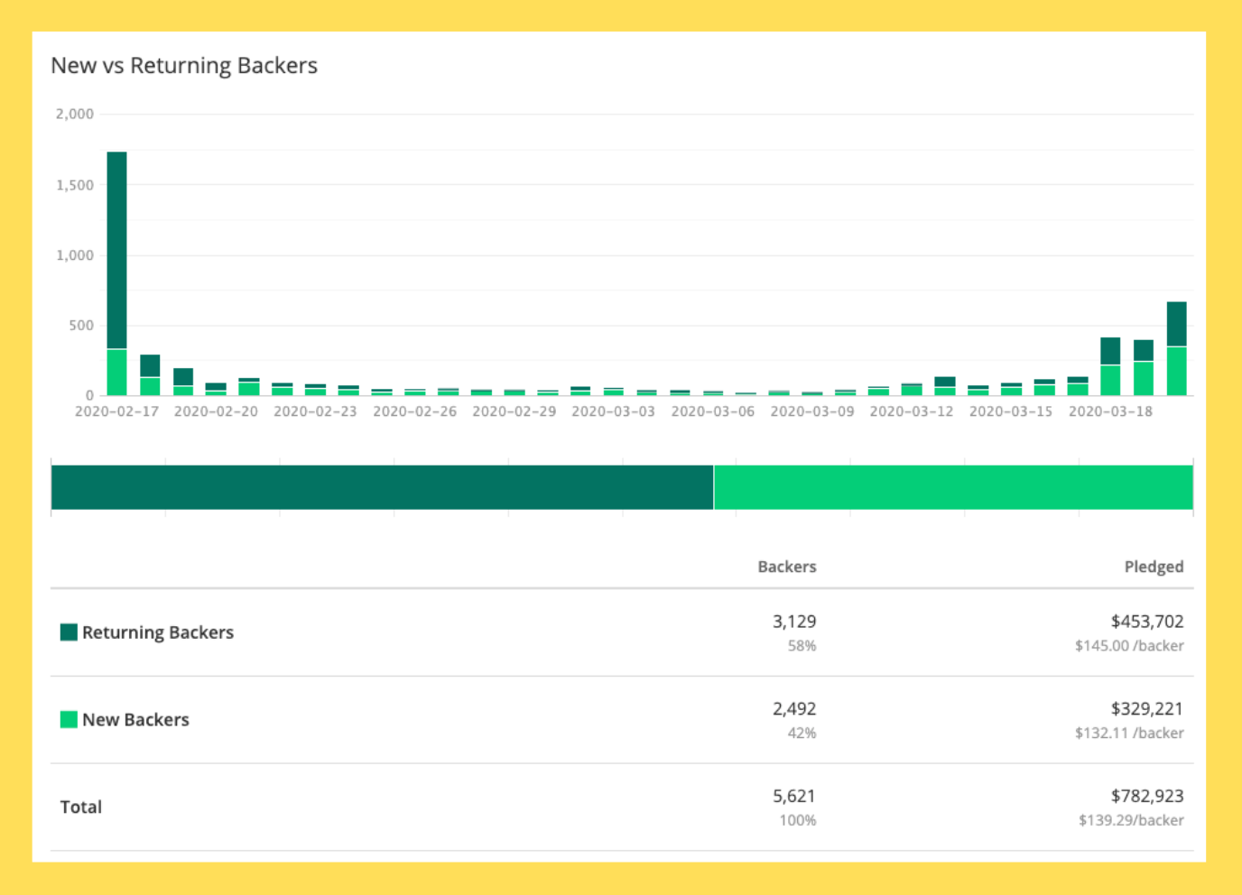Click the Returning Backers dark green legend swatch
This screenshot has height=895, width=1242.
pos(69,632)
